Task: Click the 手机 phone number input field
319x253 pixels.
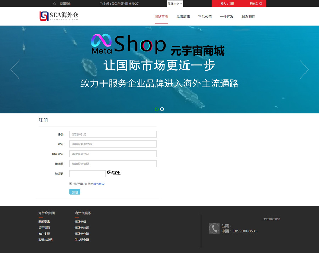Action: pos(113,134)
